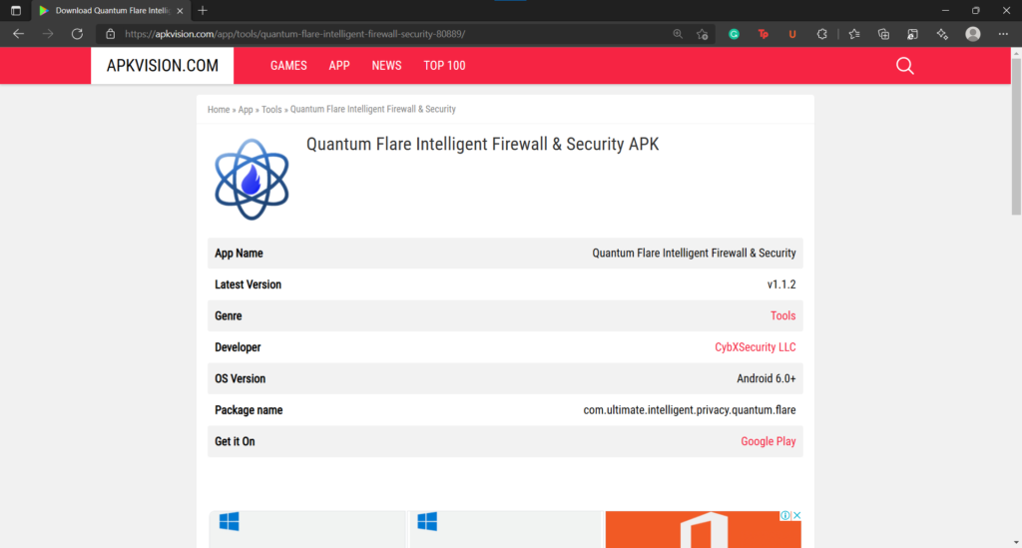Select the Download Quantum Flare browser tab
1022x548 pixels.
click(112, 10)
